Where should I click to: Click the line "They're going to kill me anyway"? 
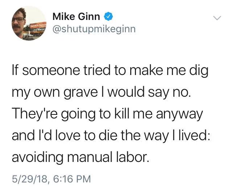pos(107,114)
